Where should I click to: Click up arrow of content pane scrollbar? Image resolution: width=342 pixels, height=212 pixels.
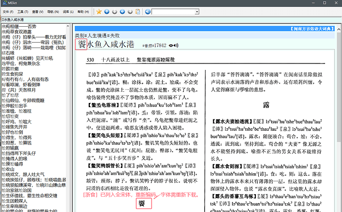(339, 29)
